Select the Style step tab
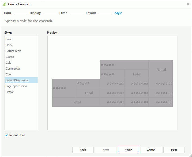 118,13
